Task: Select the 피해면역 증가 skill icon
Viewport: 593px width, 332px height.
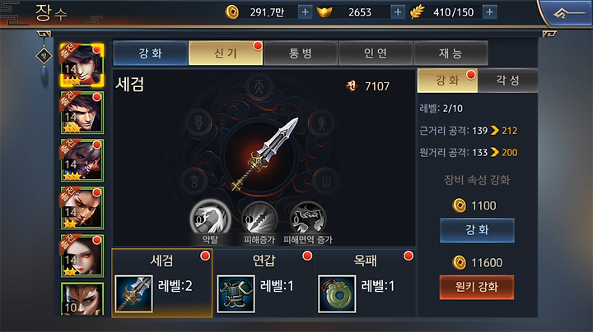Action: point(307,219)
